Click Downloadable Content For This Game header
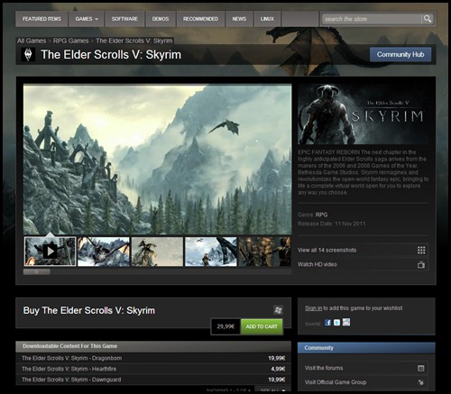Screen dimensions: 451x394 point(153,346)
